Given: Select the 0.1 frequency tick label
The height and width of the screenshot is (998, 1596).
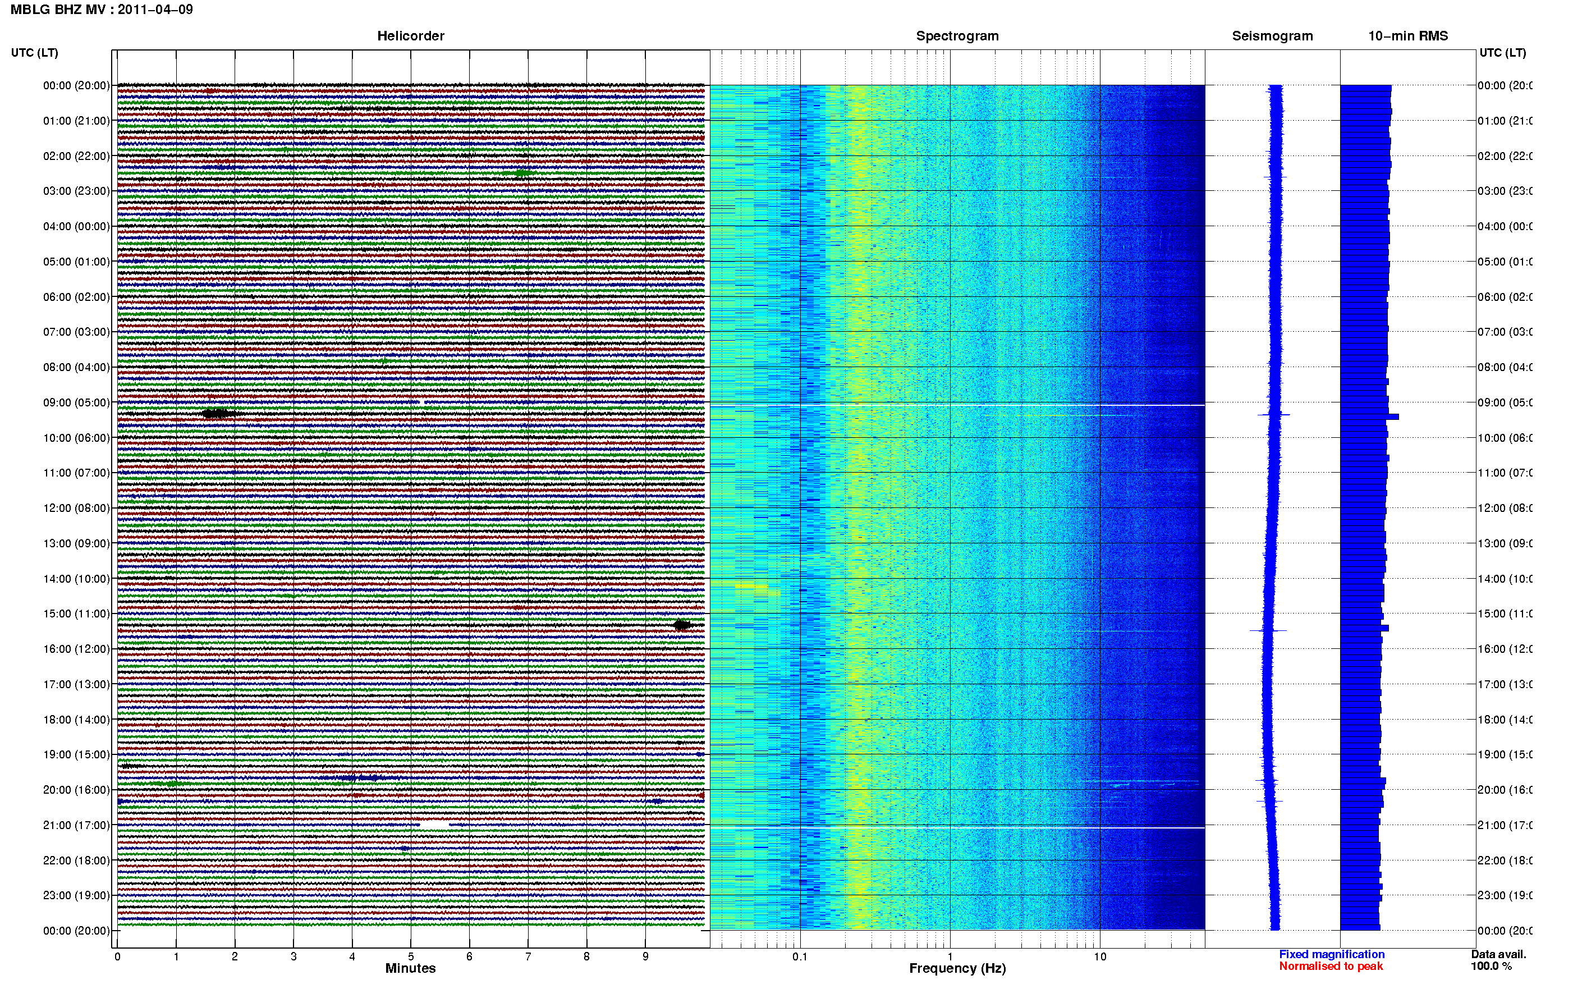Looking at the screenshot, I should [x=800, y=956].
